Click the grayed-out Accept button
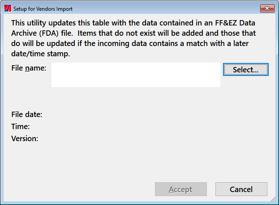This screenshot has width=279, height=205. [x=181, y=189]
